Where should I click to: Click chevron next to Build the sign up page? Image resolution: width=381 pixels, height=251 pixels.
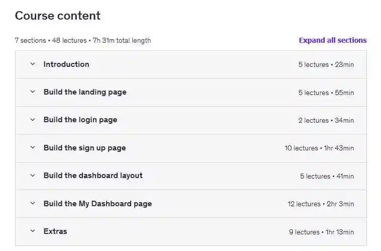[x=33, y=148]
